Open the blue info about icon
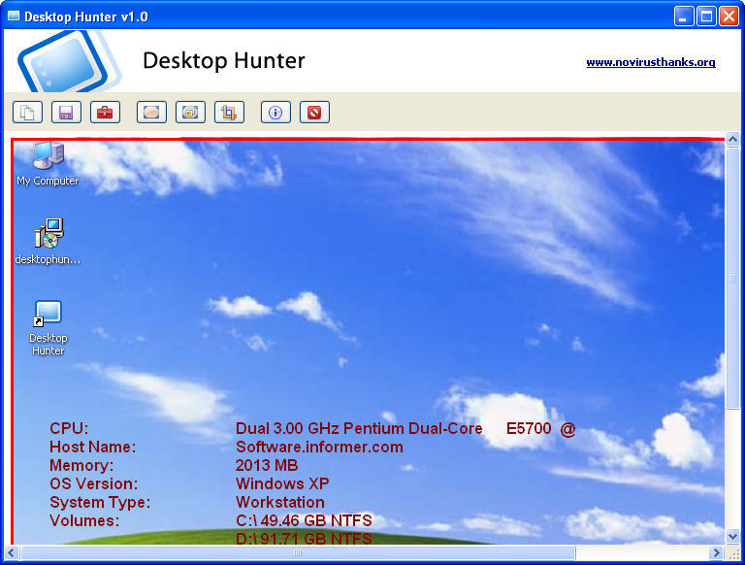 275,113
